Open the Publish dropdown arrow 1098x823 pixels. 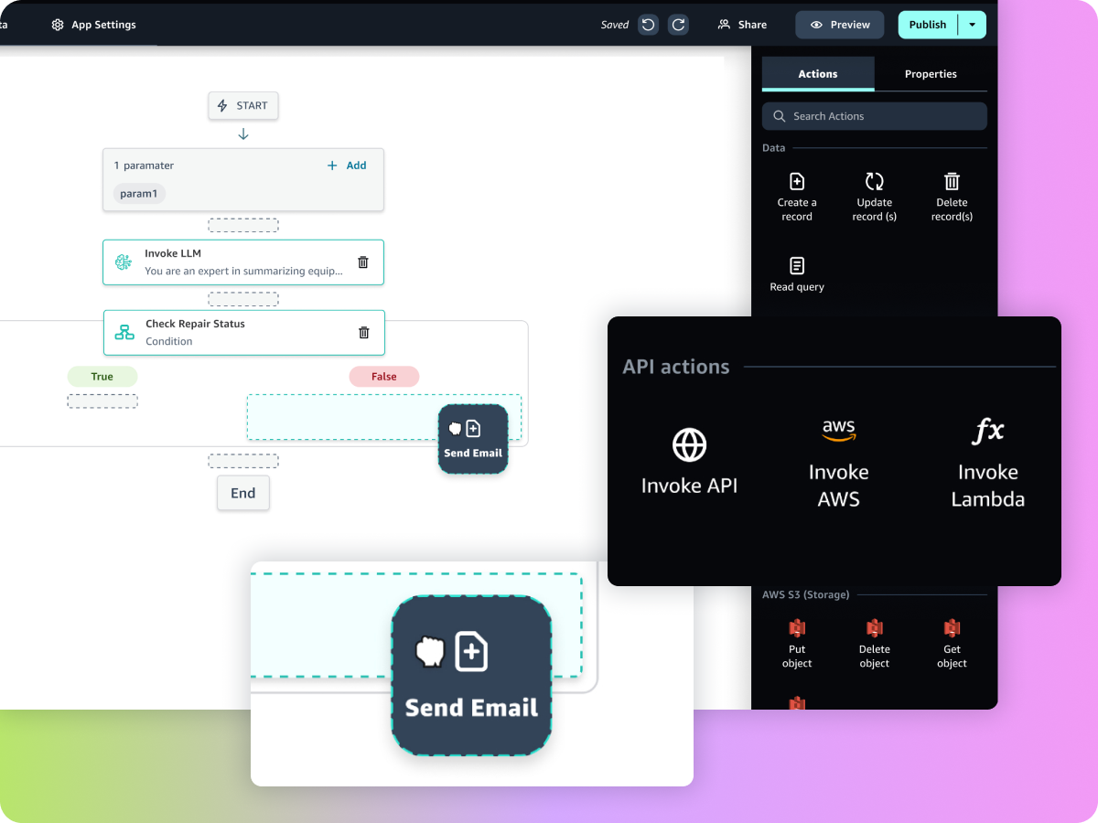click(x=973, y=25)
